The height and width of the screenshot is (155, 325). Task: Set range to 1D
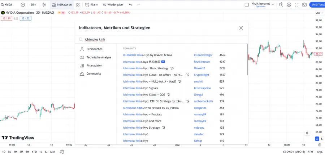(4, 152)
